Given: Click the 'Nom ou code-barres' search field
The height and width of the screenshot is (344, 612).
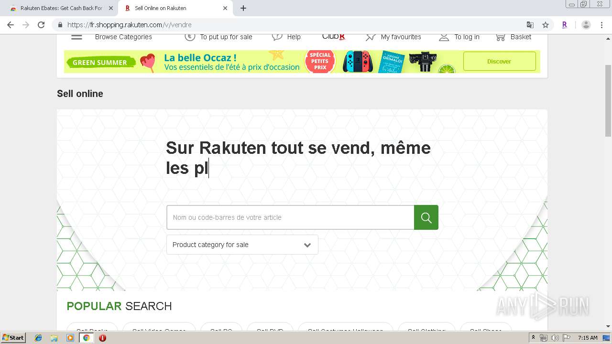Looking at the screenshot, I should tap(290, 217).
